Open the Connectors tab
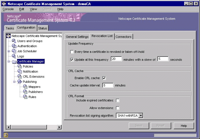Image resolution: width=200 pixels, height=139 pixels. (x=123, y=37)
